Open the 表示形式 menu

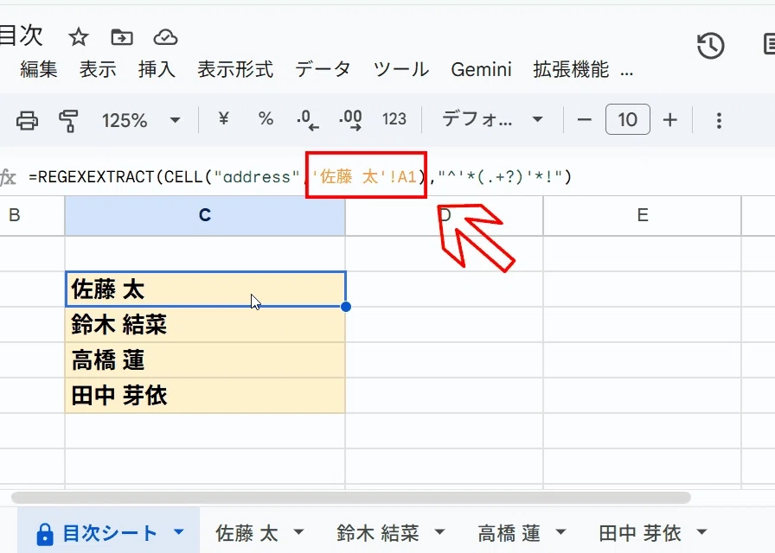tap(235, 69)
